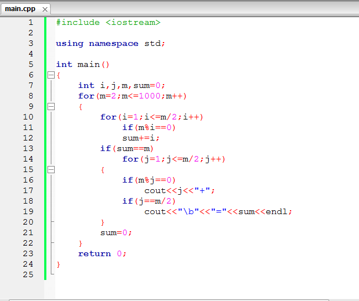Click "int i,j,m,sum=0;" declaration

coord(122,86)
